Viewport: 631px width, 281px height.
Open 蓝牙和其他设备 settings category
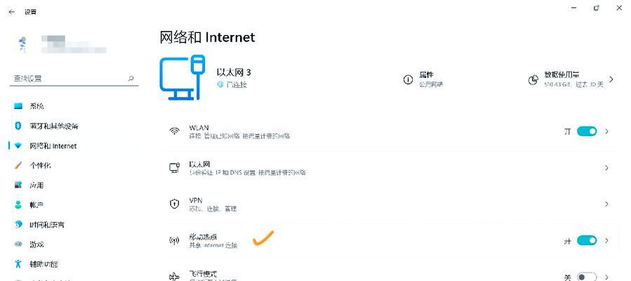[74, 126]
